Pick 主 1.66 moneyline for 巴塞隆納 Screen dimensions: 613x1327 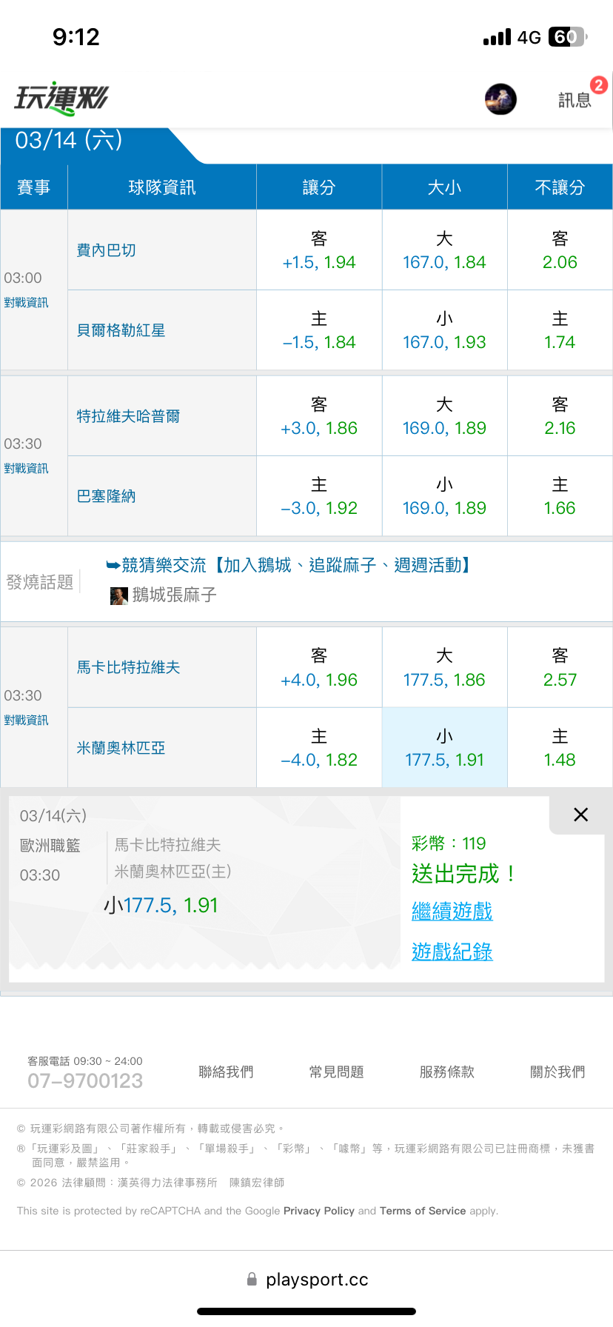click(560, 496)
